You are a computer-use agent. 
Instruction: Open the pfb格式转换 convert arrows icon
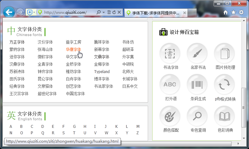pyautogui.click(x=224, y=85)
